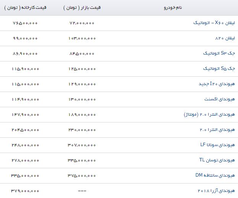
Task: Select market price 189,000,000 for Elantra montage
Action: [82, 114]
